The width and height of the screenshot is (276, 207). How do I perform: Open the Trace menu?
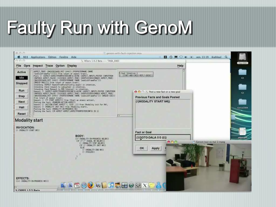[49, 66]
